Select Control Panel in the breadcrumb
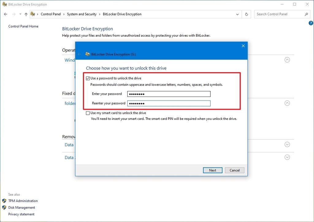Screen dimensions: 314x222 (x=51, y=14)
